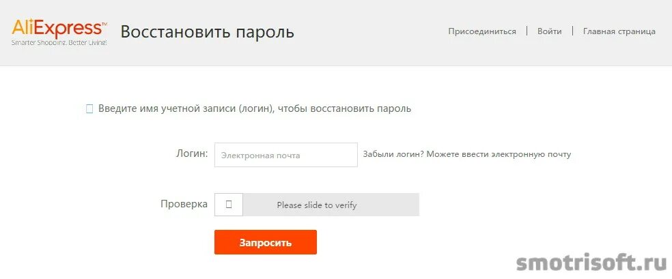Go to Войти sign-in link

tap(550, 31)
